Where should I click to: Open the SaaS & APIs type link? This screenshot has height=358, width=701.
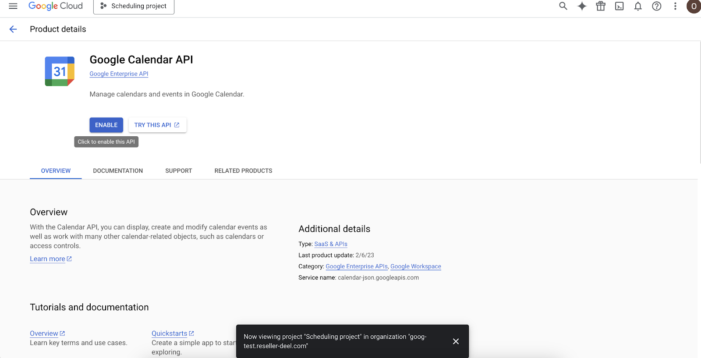(x=331, y=244)
